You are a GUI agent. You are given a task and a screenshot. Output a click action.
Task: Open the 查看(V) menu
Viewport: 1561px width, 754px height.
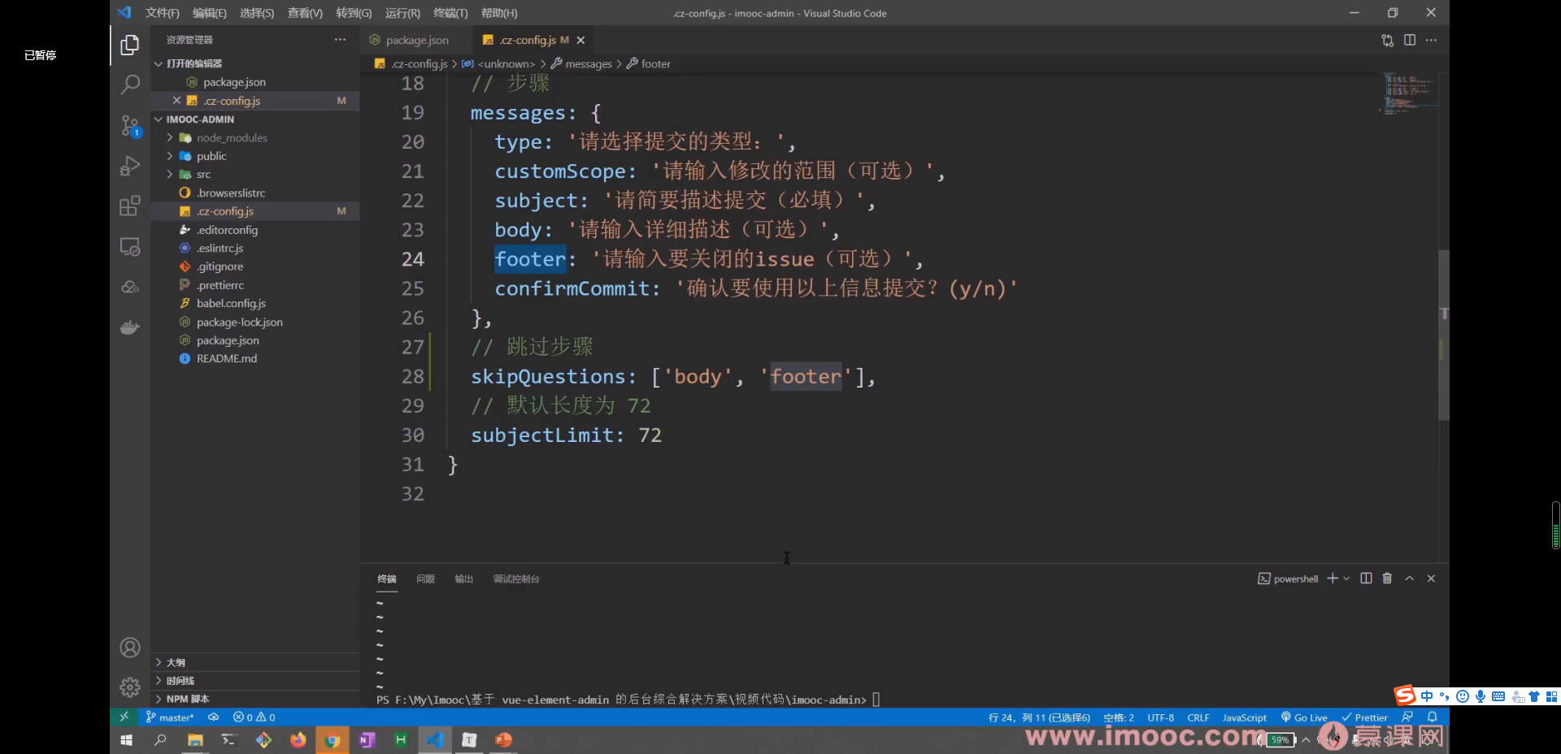pos(305,13)
